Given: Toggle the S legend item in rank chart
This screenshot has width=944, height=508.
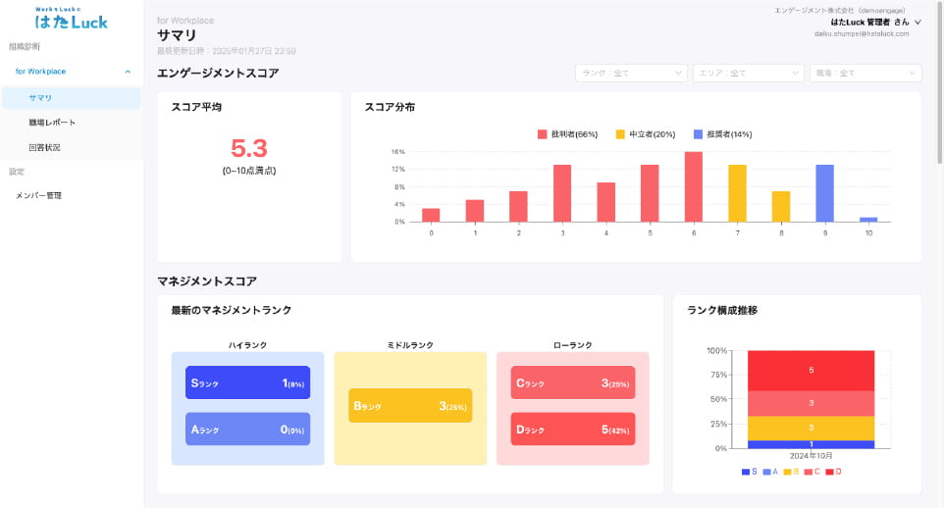Looking at the screenshot, I should pyautogui.click(x=750, y=472).
